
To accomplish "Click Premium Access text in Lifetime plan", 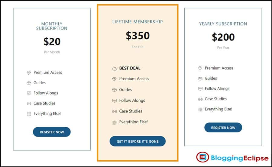I will coord(134,79).
